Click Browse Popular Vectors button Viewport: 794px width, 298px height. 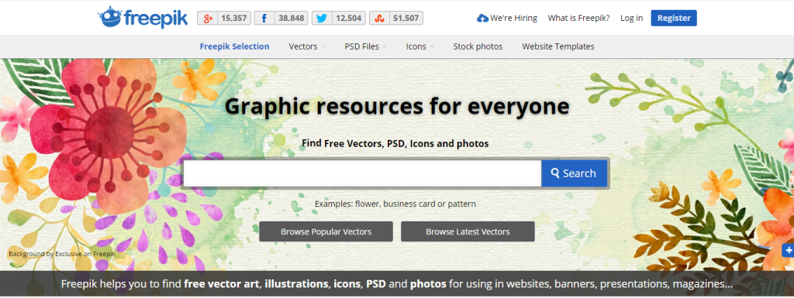(x=326, y=232)
